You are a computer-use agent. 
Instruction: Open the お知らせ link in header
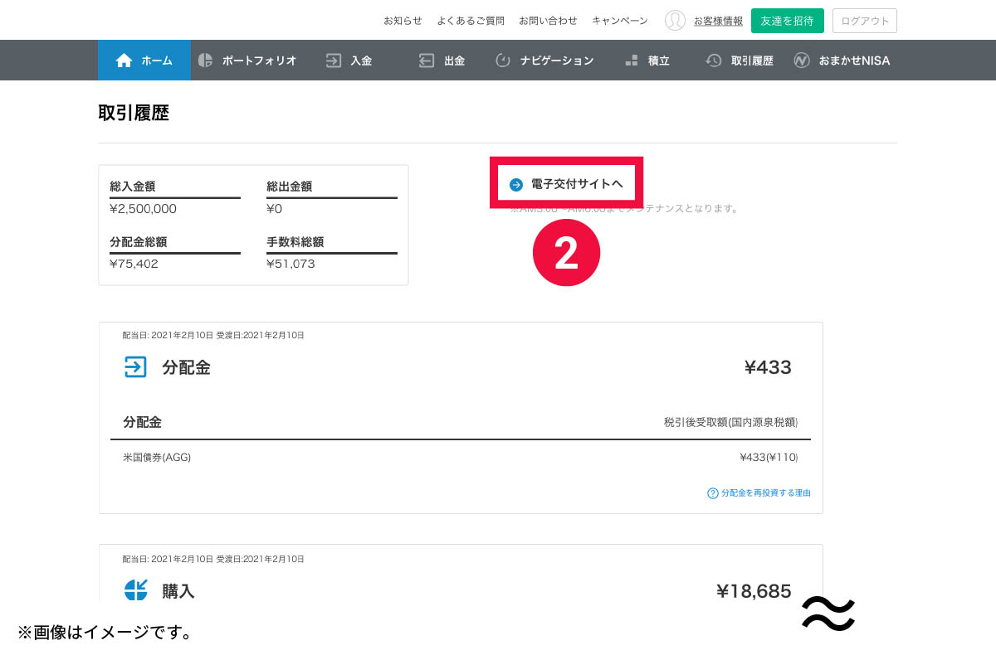(x=403, y=21)
